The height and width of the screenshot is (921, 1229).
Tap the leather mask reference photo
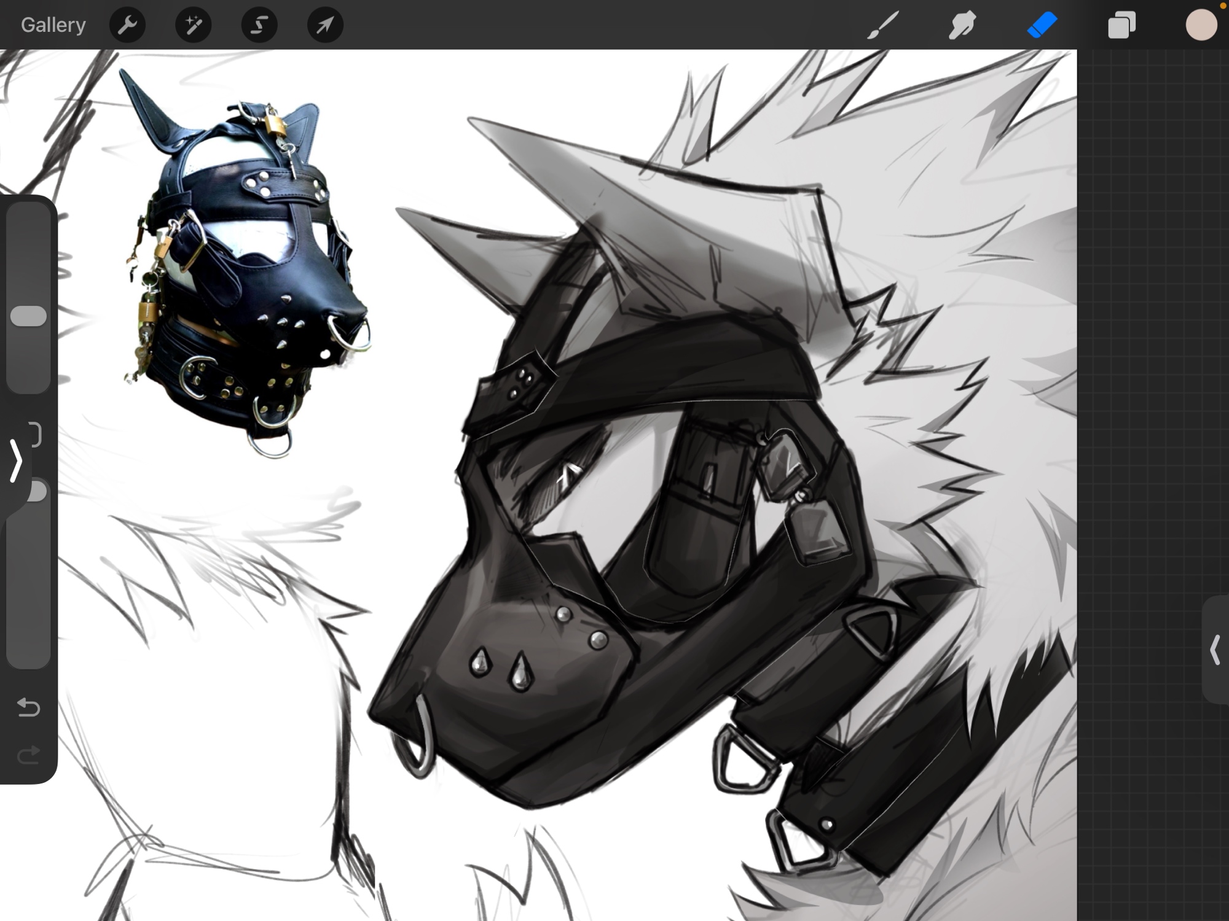(x=246, y=264)
